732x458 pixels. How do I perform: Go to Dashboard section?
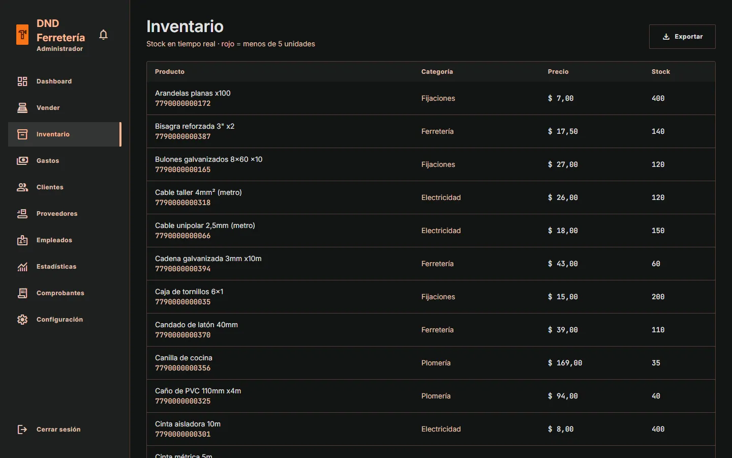65,81
